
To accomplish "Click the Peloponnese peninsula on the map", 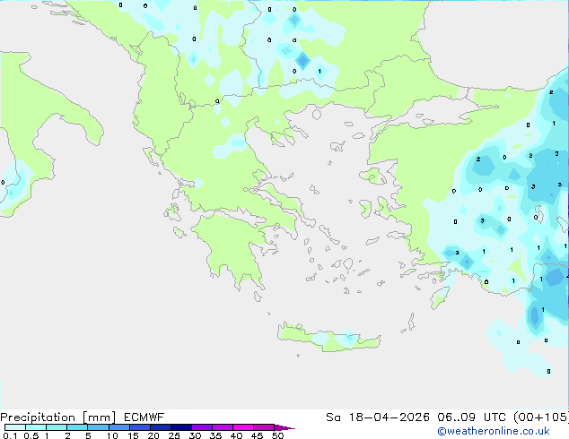I will click(234, 246).
